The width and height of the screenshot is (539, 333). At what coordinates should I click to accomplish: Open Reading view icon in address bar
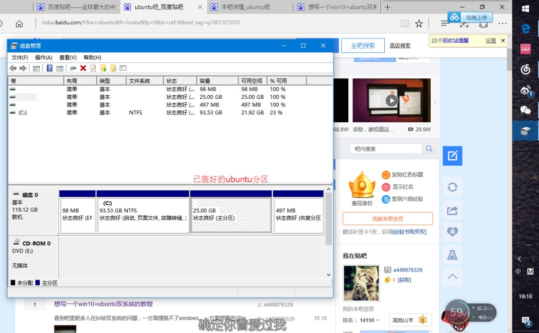coord(405,23)
